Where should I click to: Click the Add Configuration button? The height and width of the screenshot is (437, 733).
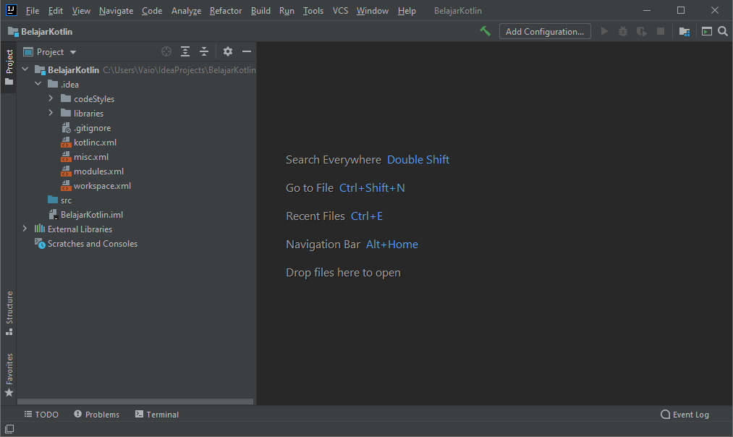pos(544,31)
